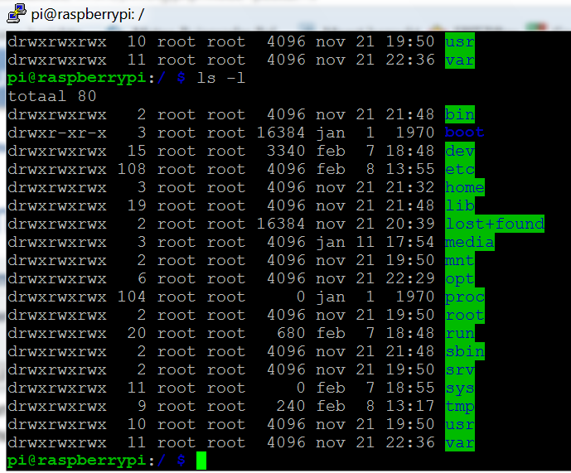Click the 'sbin' directory name
Screen dimensions: 571x473
pyautogui.click(x=464, y=351)
